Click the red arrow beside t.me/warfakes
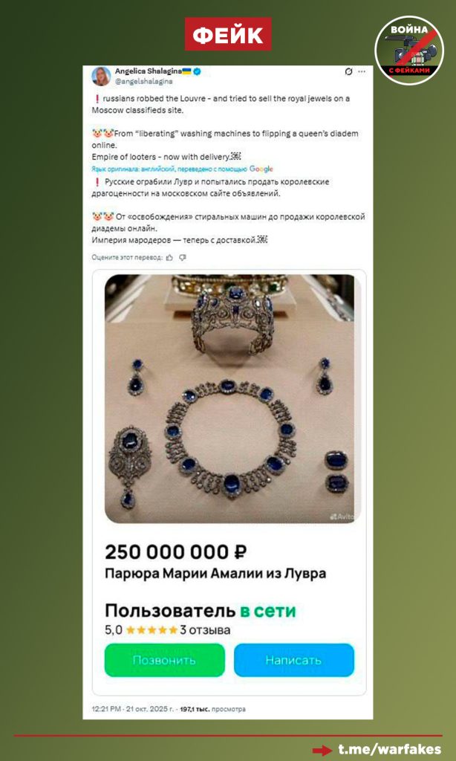456x761 pixels. (x=322, y=750)
